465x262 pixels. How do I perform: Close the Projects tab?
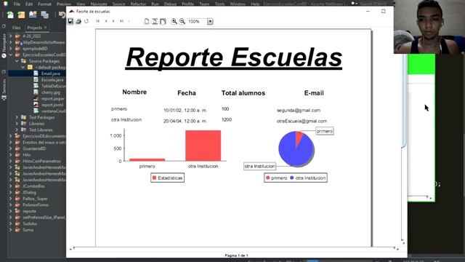tap(46, 28)
